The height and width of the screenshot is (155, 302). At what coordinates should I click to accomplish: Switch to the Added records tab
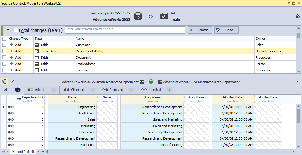pyautogui.click(x=42, y=90)
